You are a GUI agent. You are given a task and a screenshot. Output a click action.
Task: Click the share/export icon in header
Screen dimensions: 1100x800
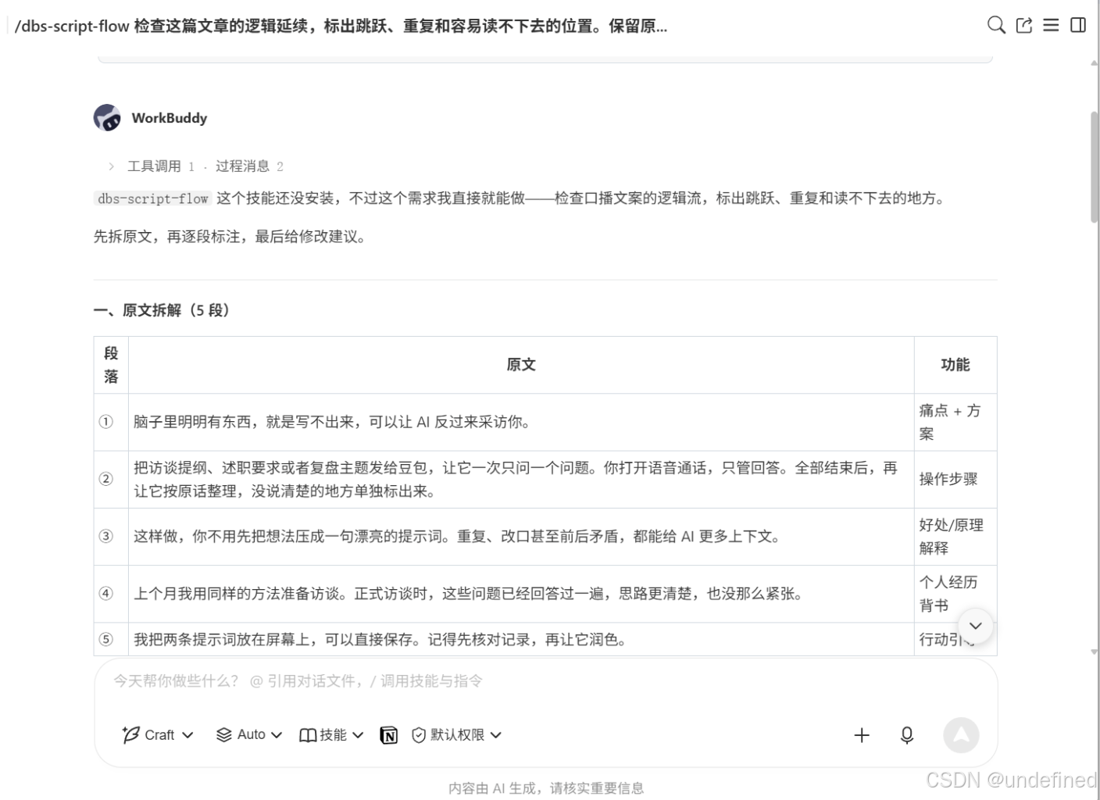tap(1023, 25)
